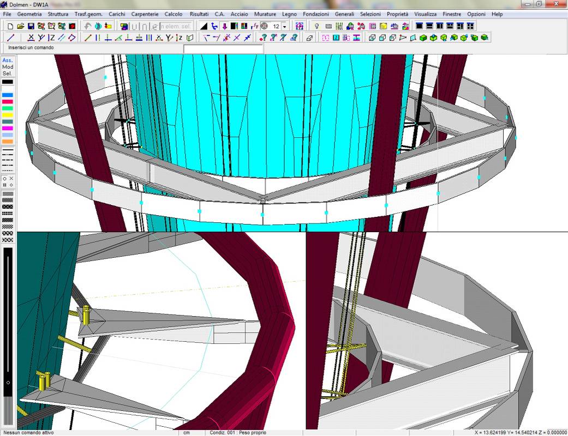Close the Dolmen window

pyautogui.click(x=557, y=4)
